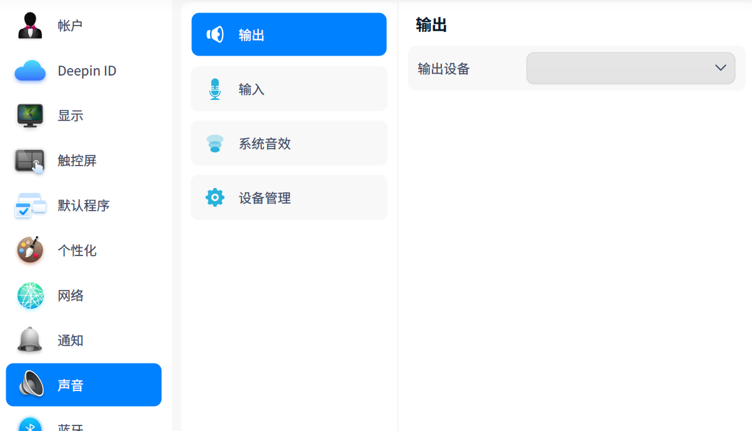Image resolution: width=752 pixels, height=431 pixels.
Task: Click the 输出 page heading
Action: pos(431,25)
